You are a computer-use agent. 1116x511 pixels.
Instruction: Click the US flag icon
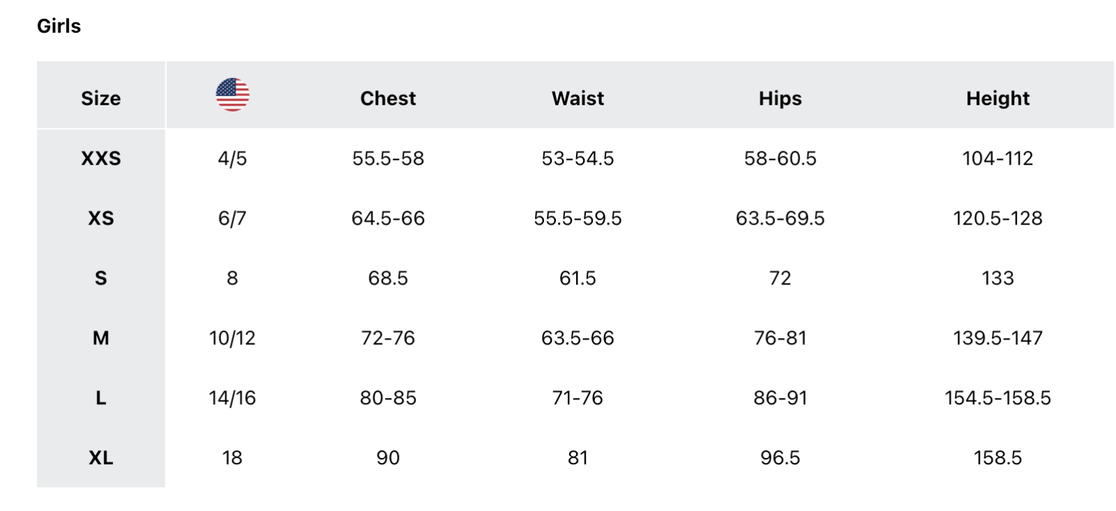click(232, 95)
